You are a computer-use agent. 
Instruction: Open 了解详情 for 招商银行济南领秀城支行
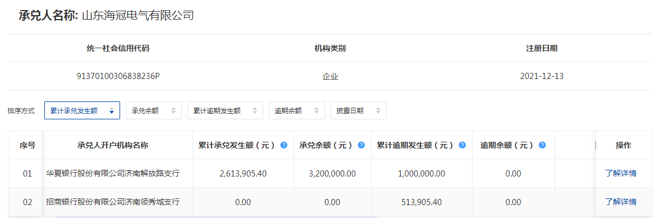(621, 202)
